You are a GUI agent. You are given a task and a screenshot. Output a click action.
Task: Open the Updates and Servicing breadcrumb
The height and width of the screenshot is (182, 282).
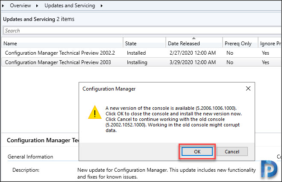[70, 6]
